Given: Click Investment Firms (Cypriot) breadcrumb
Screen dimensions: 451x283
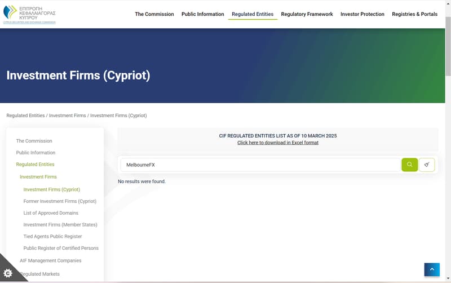Looking at the screenshot, I should [x=118, y=116].
